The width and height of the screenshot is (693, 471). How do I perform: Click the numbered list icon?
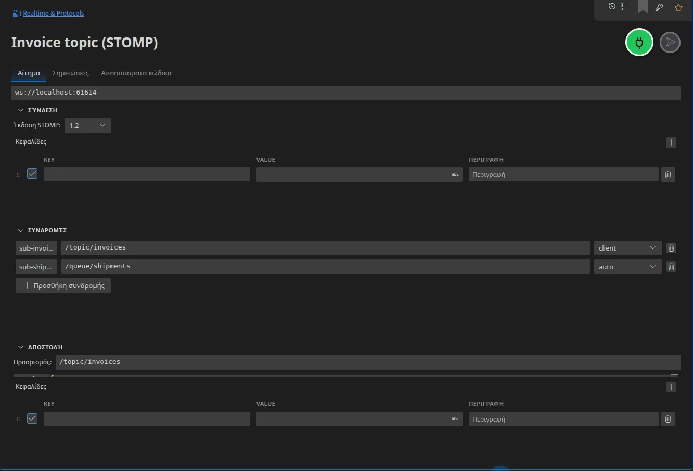coord(624,7)
